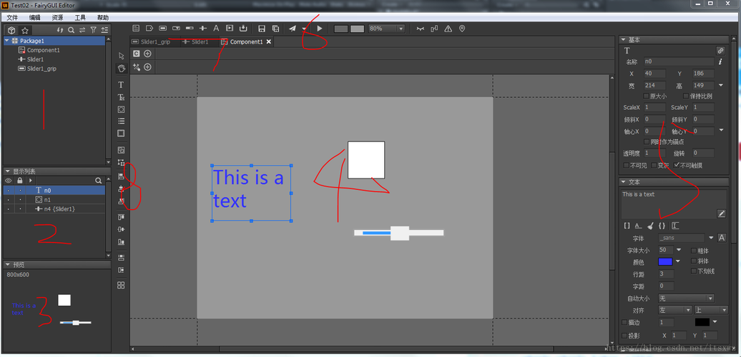Open the 左 horizontal align dropdown

pyautogui.click(x=674, y=311)
